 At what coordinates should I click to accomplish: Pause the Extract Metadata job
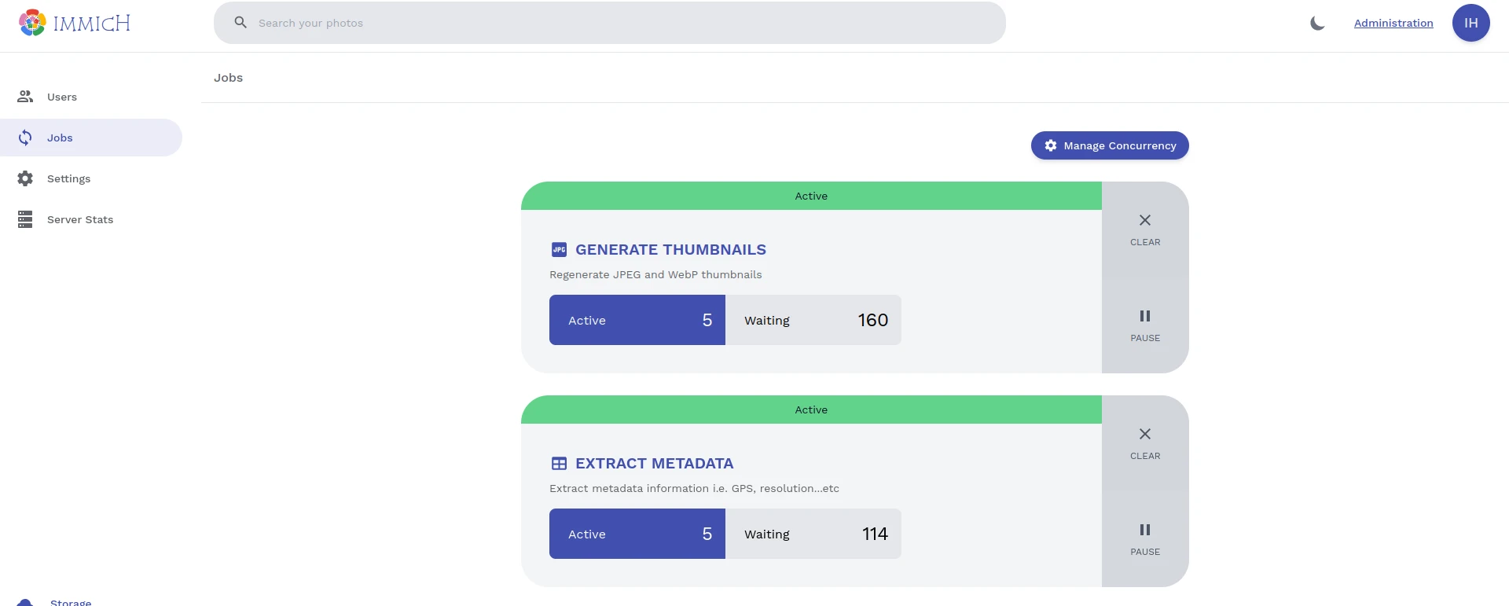[1144, 539]
